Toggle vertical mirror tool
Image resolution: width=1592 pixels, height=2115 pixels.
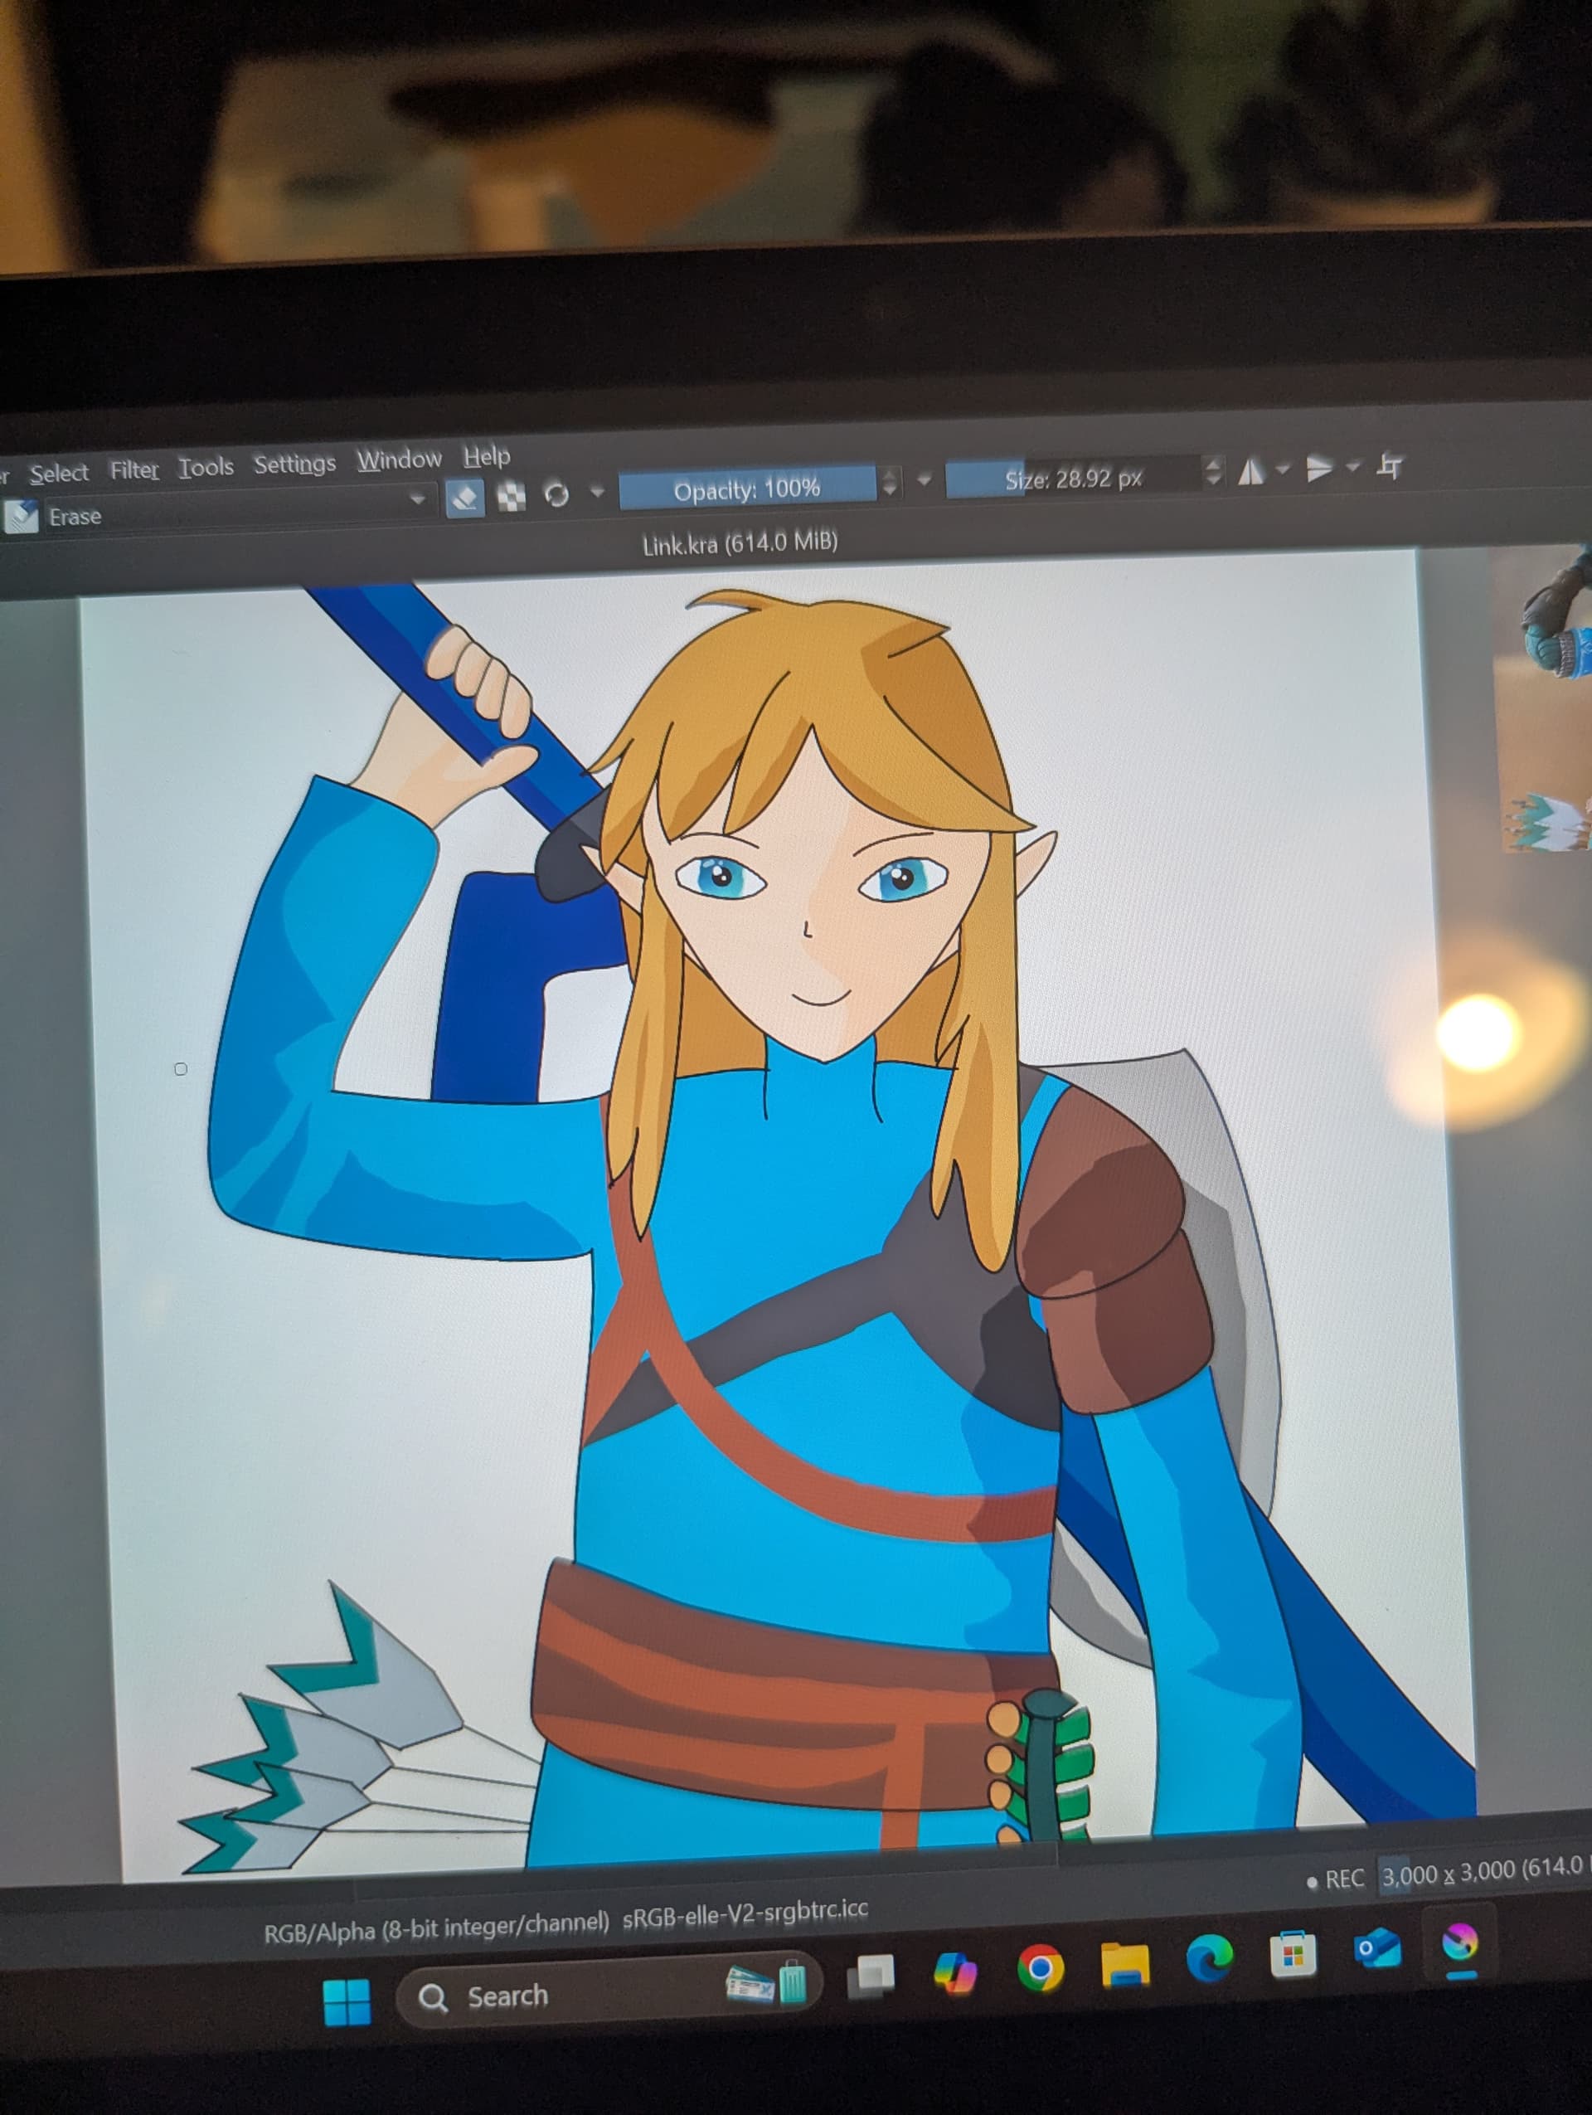coord(1320,468)
